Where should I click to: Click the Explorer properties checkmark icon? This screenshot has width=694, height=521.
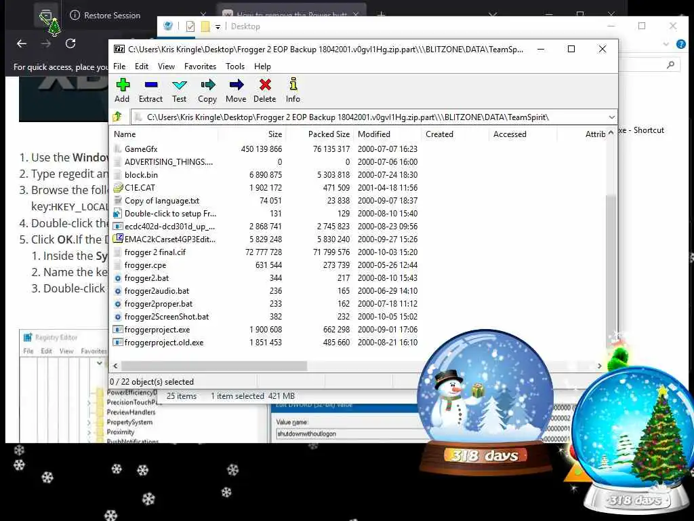pyautogui.click(x=190, y=26)
